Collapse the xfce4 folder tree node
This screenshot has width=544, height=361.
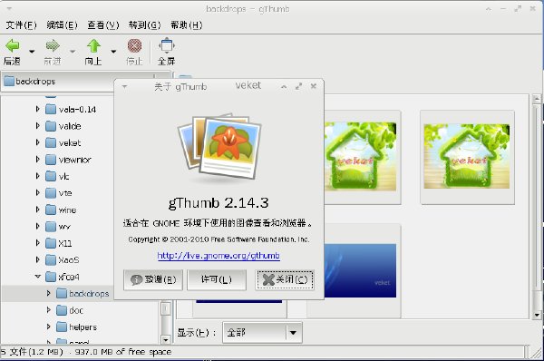pos(38,277)
